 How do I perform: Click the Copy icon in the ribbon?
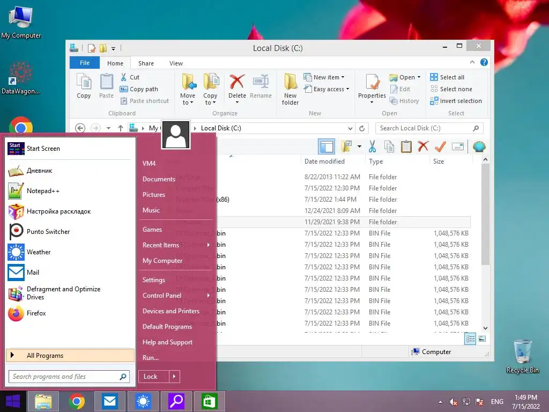click(x=84, y=82)
